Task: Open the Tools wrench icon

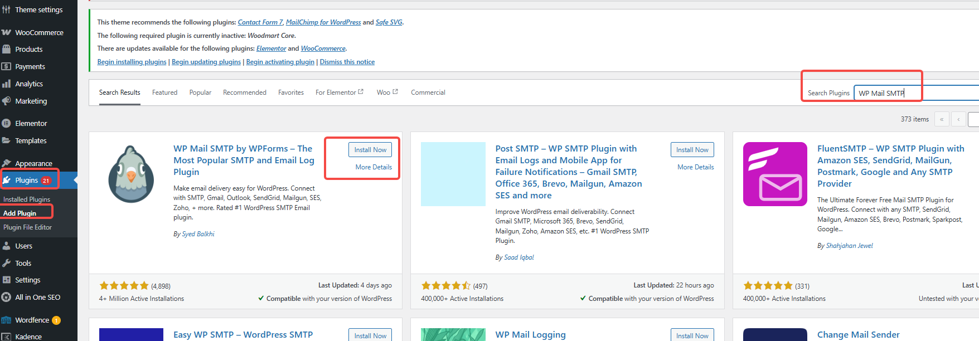Action: 7,263
